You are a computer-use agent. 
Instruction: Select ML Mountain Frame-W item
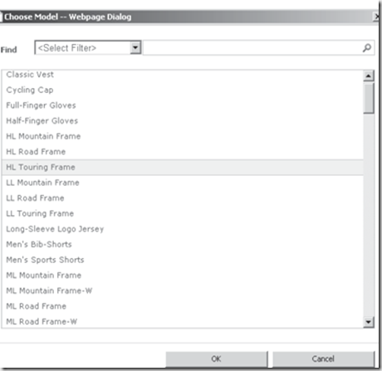pyautogui.click(x=183, y=290)
